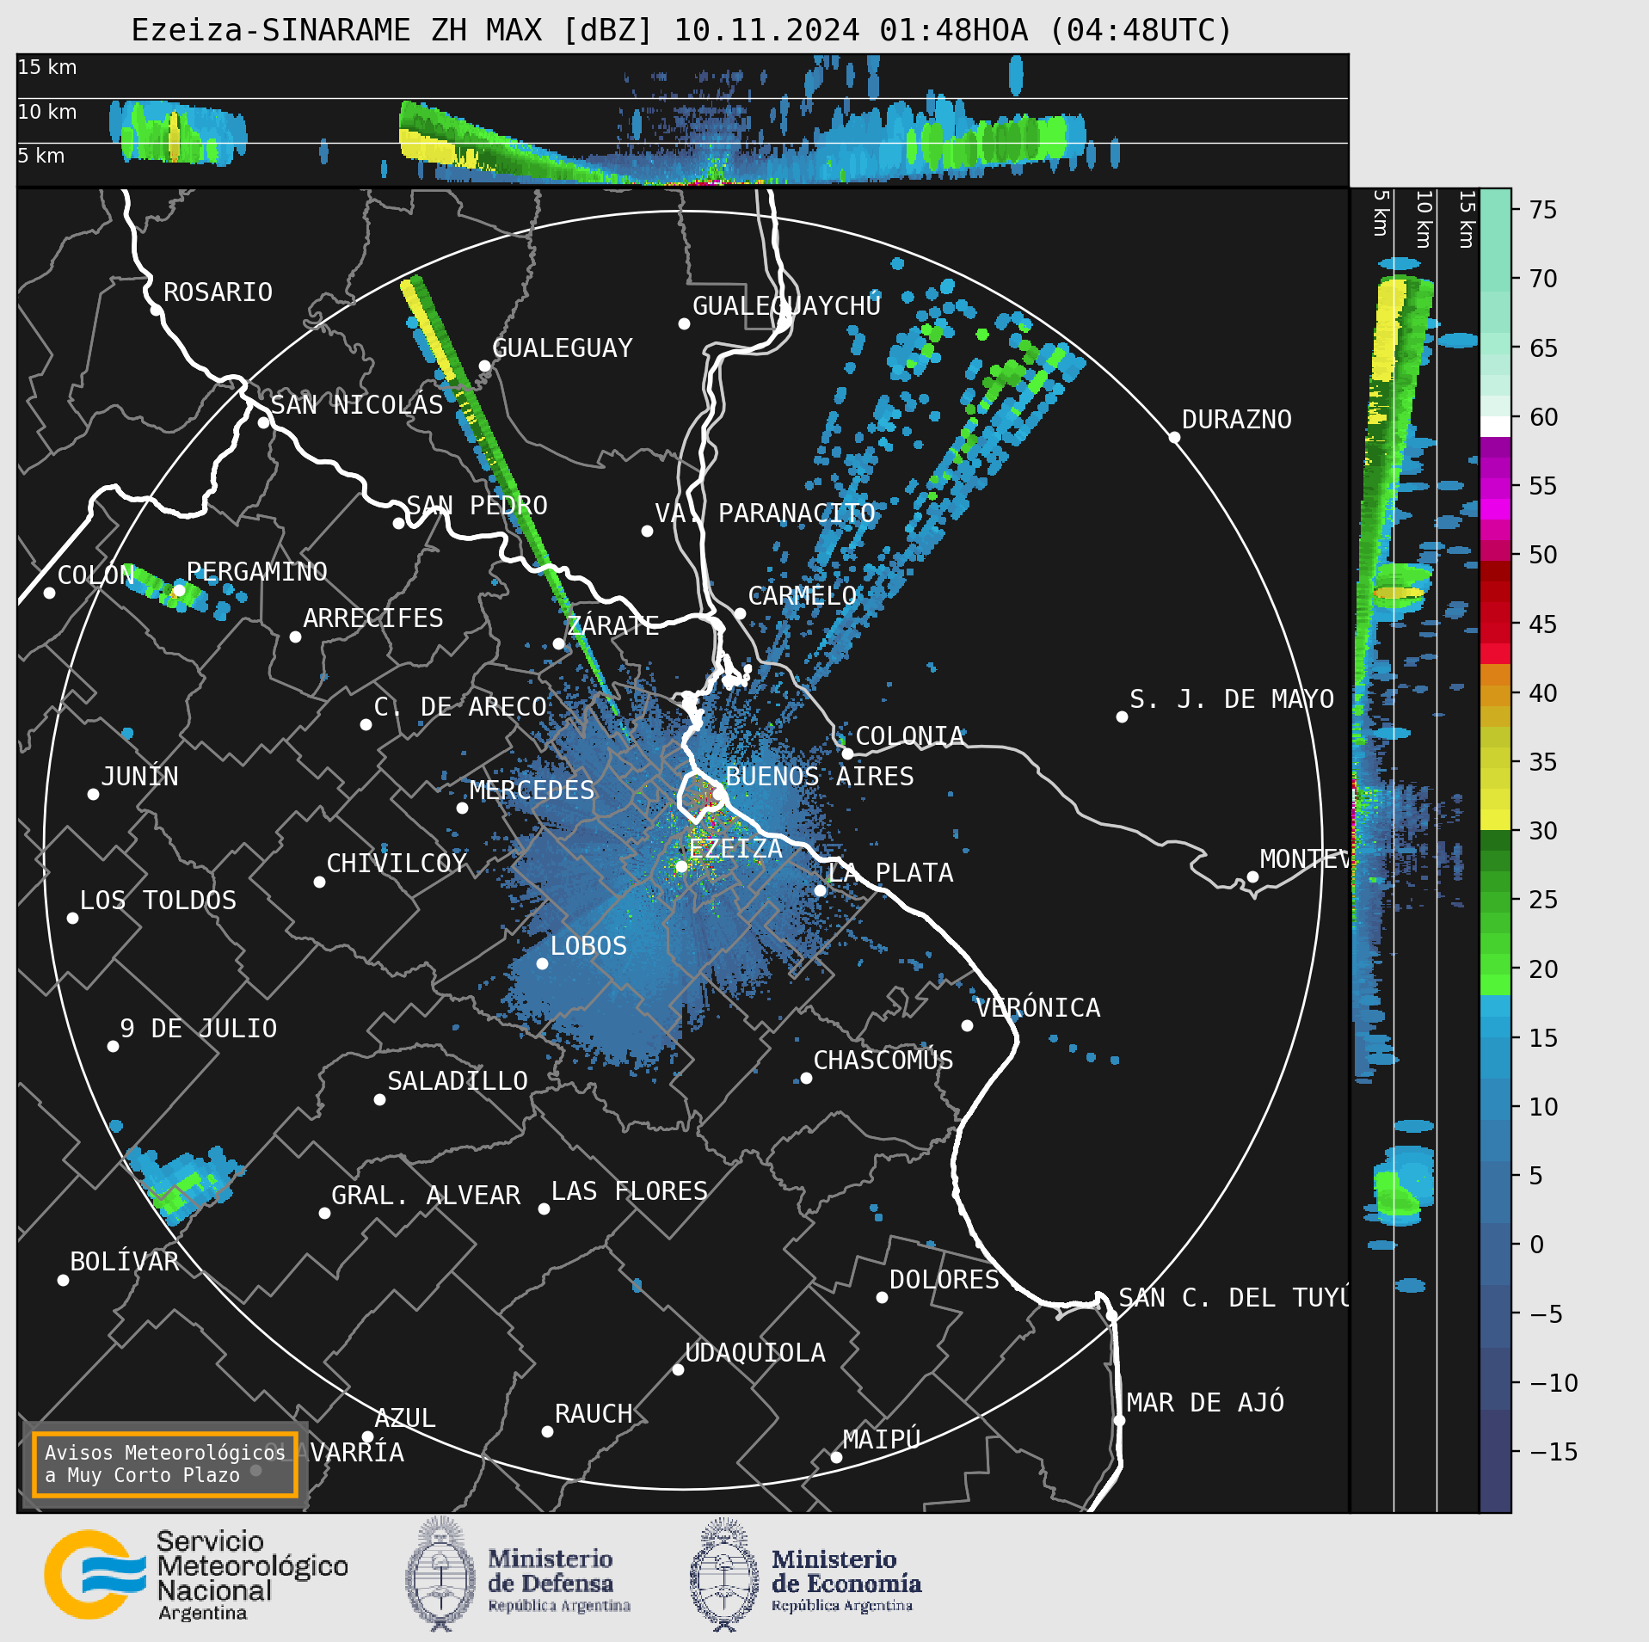The width and height of the screenshot is (1649, 1642).
Task: Click the LOBOS city label
Action: coord(588,946)
